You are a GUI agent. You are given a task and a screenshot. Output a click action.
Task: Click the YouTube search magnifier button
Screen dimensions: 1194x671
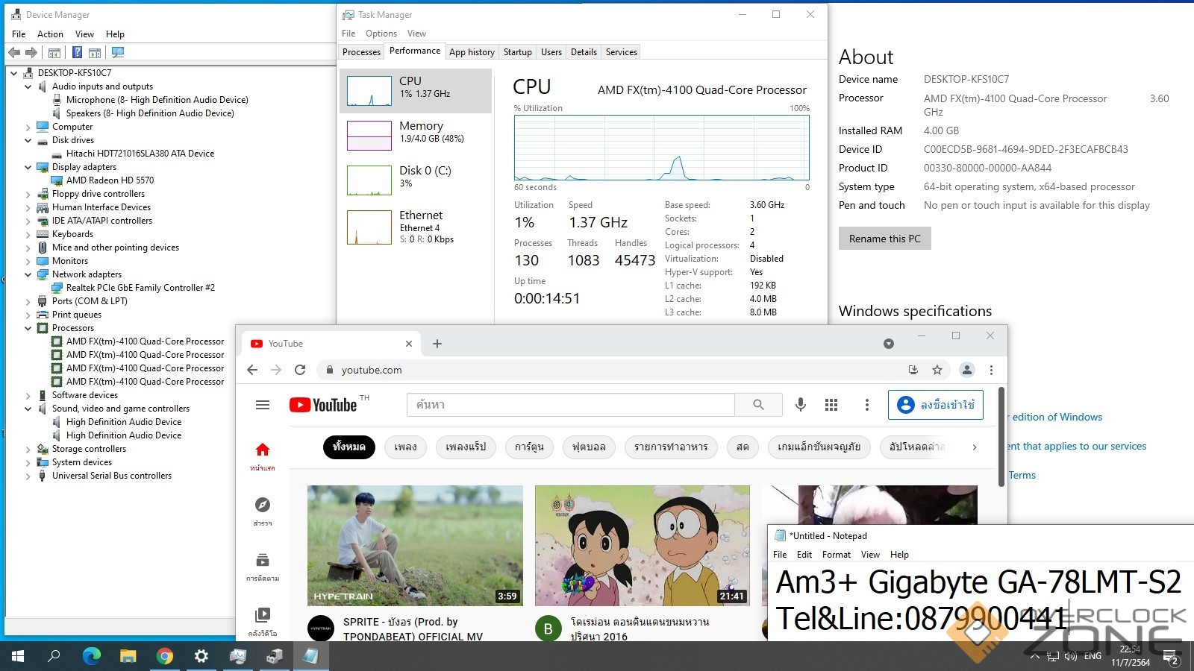pyautogui.click(x=758, y=404)
